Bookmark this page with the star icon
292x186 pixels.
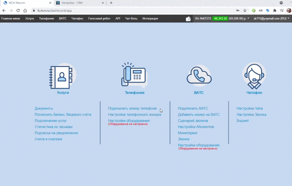point(245,10)
